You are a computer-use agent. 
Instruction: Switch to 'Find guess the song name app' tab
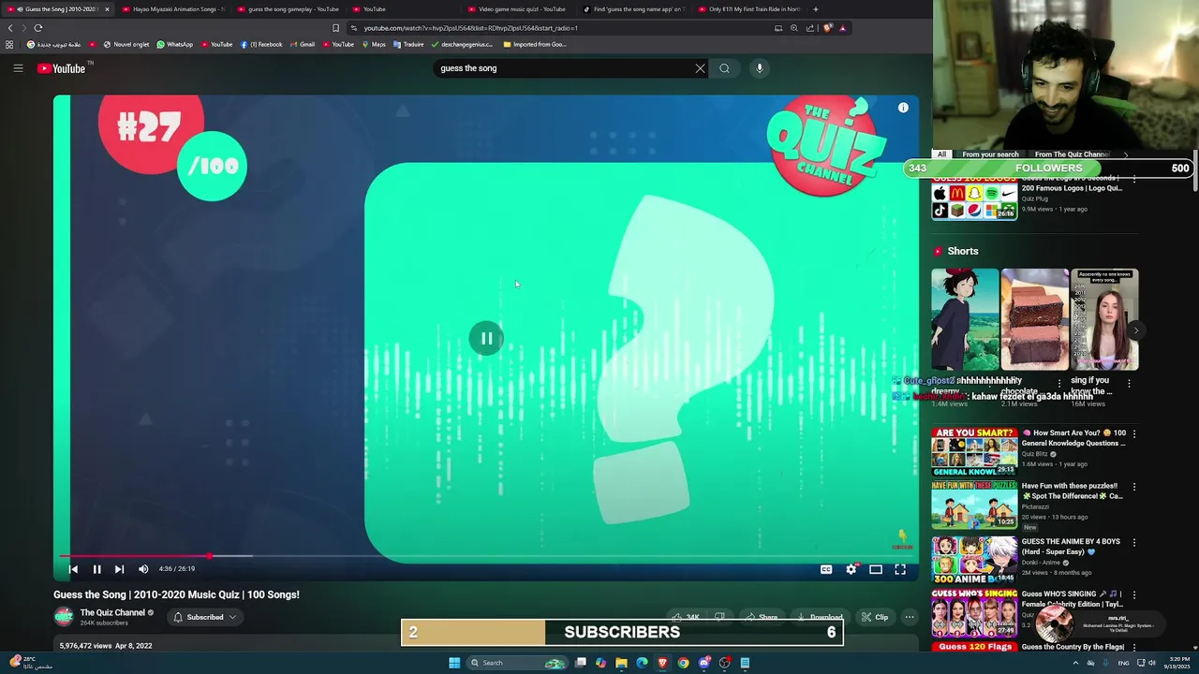click(633, 9)
